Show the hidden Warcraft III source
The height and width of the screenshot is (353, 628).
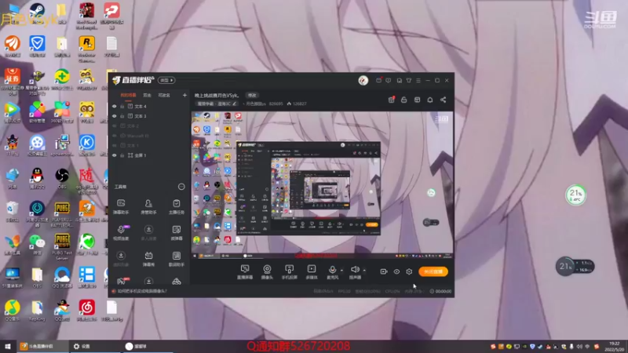[114, 136]
